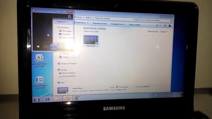This screenshot has height=119, width=212.
Task: Open the Reproducir dropdown arrow
Action: pyautogui.click(x=87, y=23)
